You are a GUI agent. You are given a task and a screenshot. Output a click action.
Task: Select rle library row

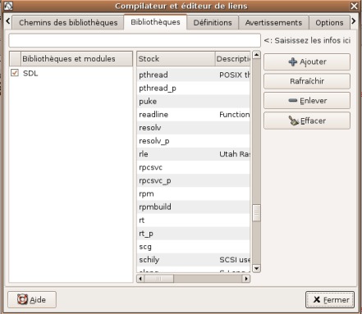[x=194, y=154]
